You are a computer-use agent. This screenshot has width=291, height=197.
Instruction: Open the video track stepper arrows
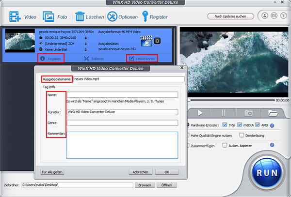point(86,38)
